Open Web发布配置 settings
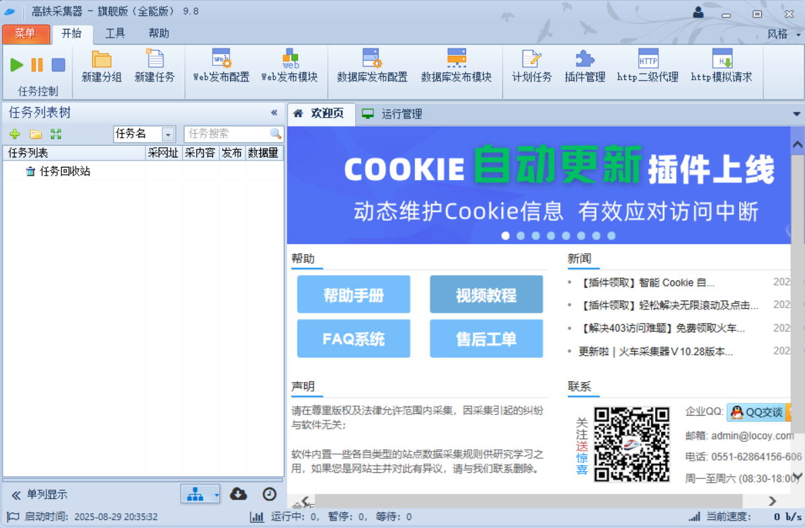805x528 pixels. tap(221, 67)
